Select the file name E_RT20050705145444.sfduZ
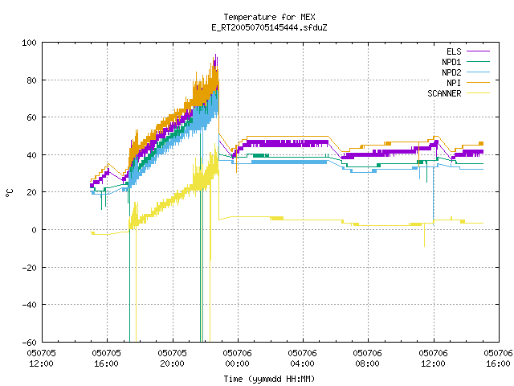The image size is (514, 386). 269,27
